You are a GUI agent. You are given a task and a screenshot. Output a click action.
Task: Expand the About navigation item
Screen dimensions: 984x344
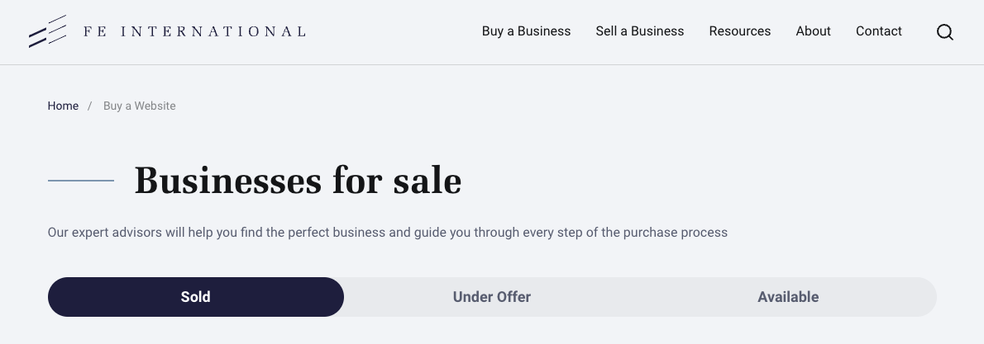pos(813,31)
